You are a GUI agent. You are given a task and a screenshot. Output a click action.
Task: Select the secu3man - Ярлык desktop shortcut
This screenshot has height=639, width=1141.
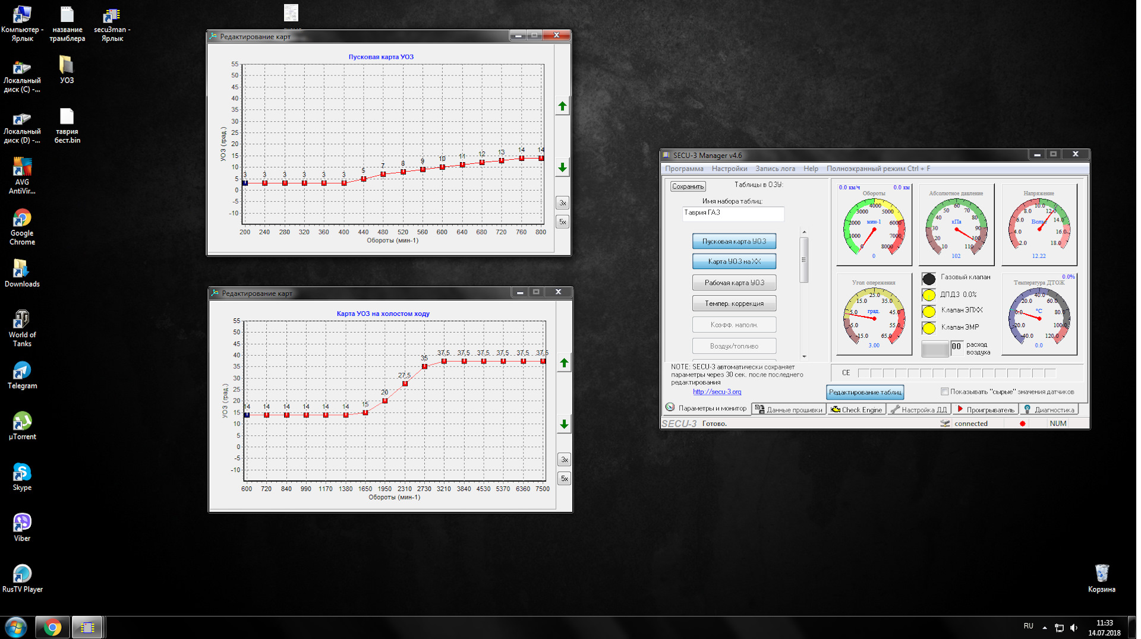pos(112,24)
